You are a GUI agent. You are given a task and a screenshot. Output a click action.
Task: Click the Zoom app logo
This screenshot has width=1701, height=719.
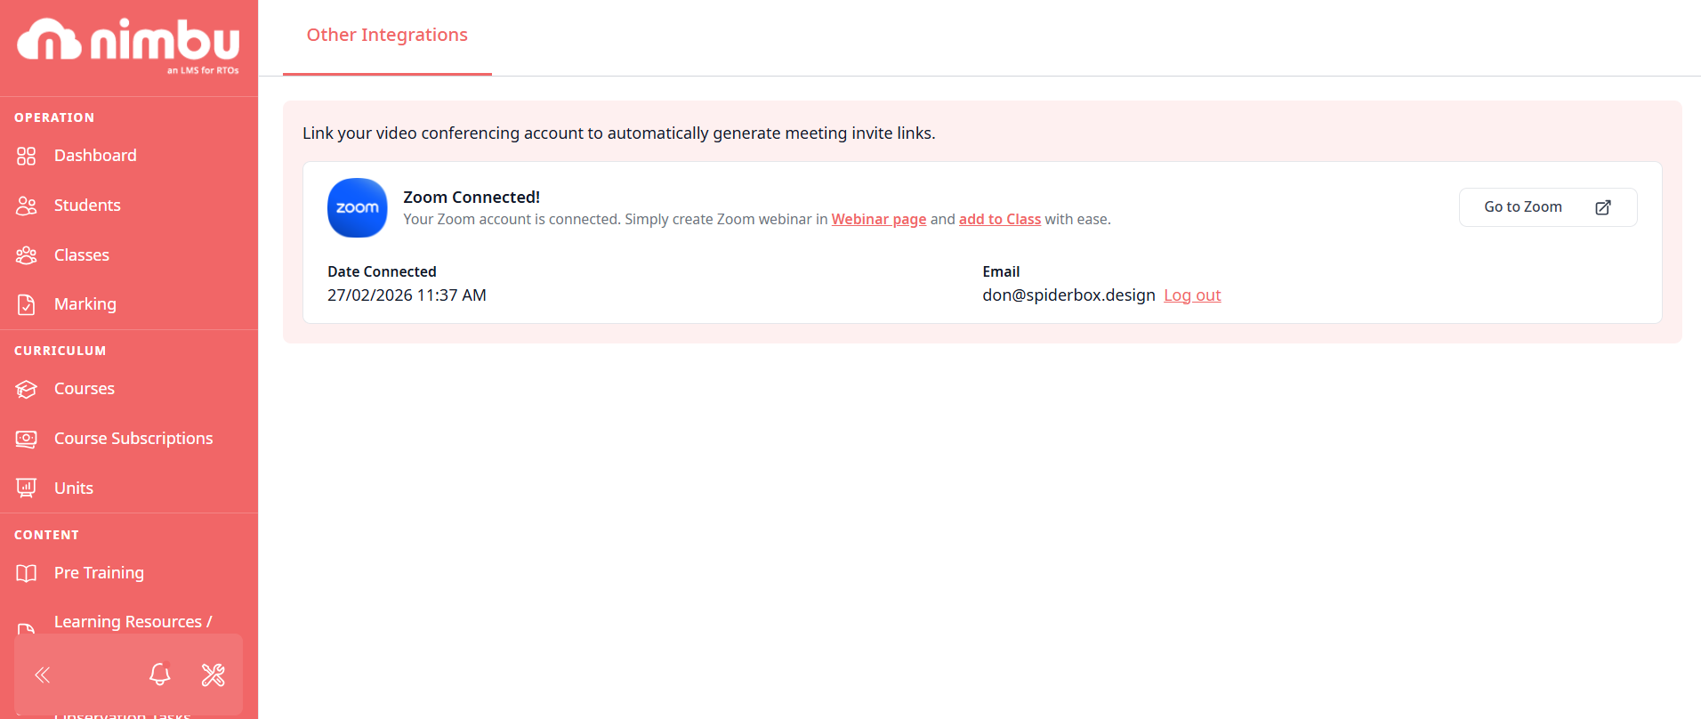click(358, 207)
